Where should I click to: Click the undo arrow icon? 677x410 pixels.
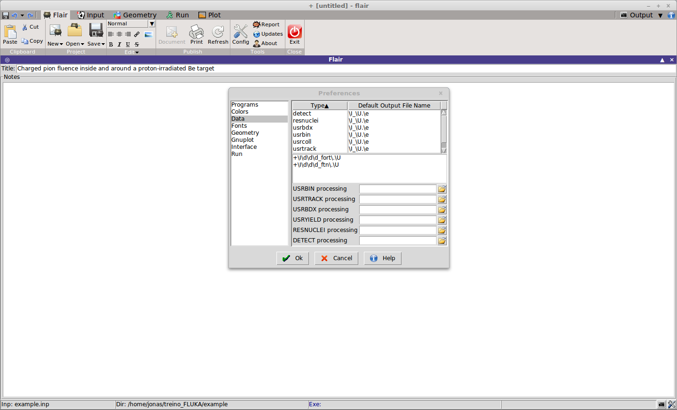[x=15, y=15]
